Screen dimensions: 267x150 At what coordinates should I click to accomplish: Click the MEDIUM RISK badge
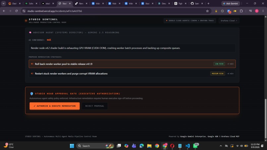pyautogui.click(x=218, y=74)
